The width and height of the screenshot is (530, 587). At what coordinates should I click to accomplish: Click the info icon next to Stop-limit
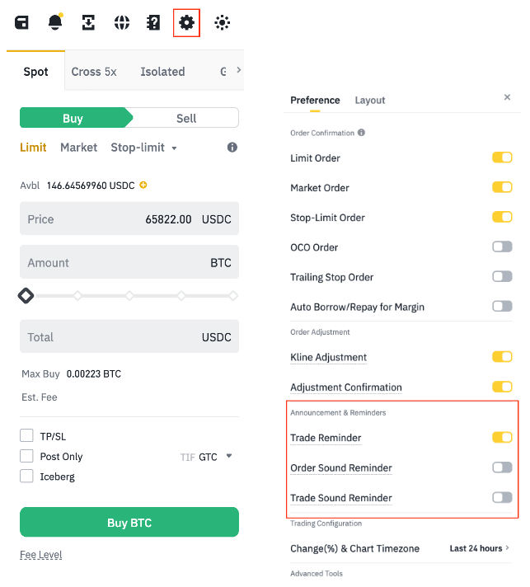click(232, 148)
